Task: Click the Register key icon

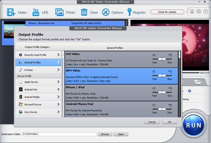Action: pos(129,12)
